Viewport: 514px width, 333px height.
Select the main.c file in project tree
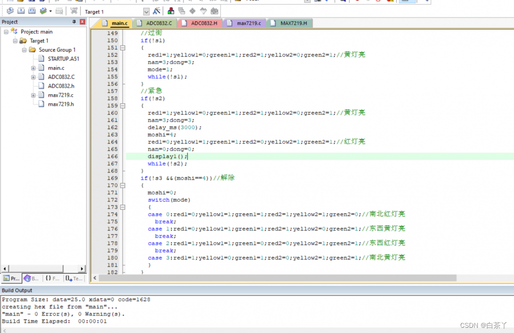56,68
